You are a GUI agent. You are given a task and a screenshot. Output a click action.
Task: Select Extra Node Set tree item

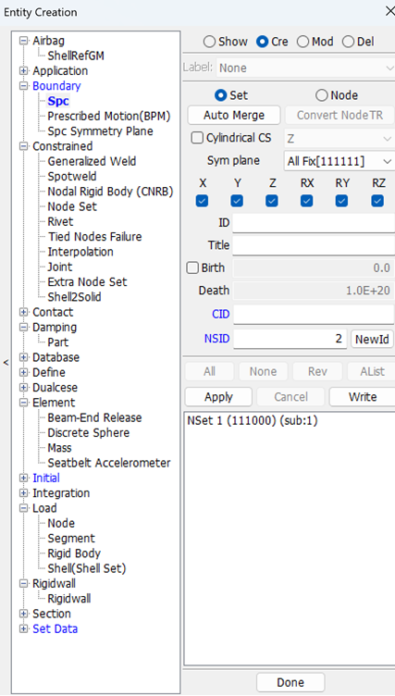point(87,282)
